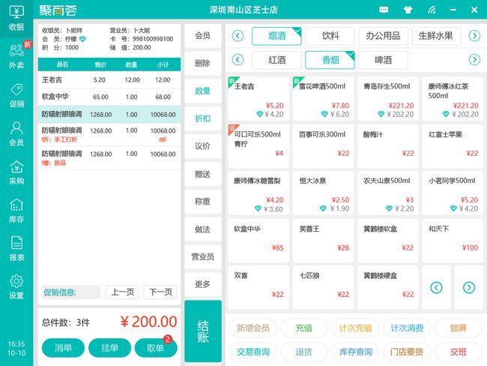The width and height of the screenshot is (487, 366).
Task: Click the network signal status icon
Action: pyautogui.click(x=432, y=10)
